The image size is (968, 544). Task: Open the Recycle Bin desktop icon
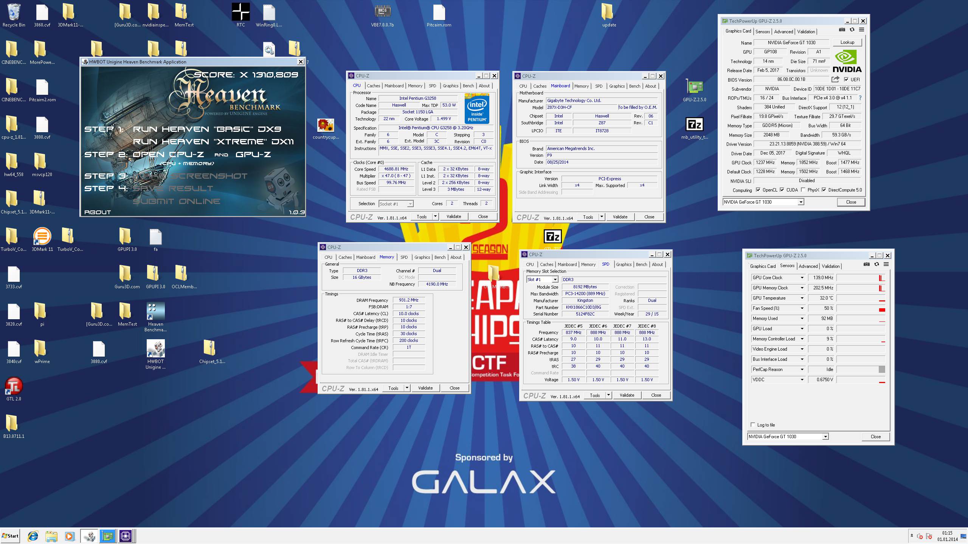tap(14, 15)
